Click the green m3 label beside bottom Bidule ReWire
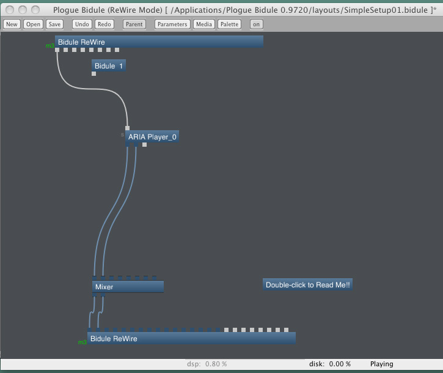The image size is (443, 373). tap(82, 342)
